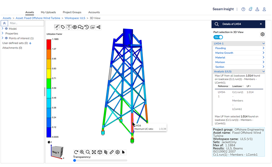Open the filter funnel tool

click(x=69, y=26)
